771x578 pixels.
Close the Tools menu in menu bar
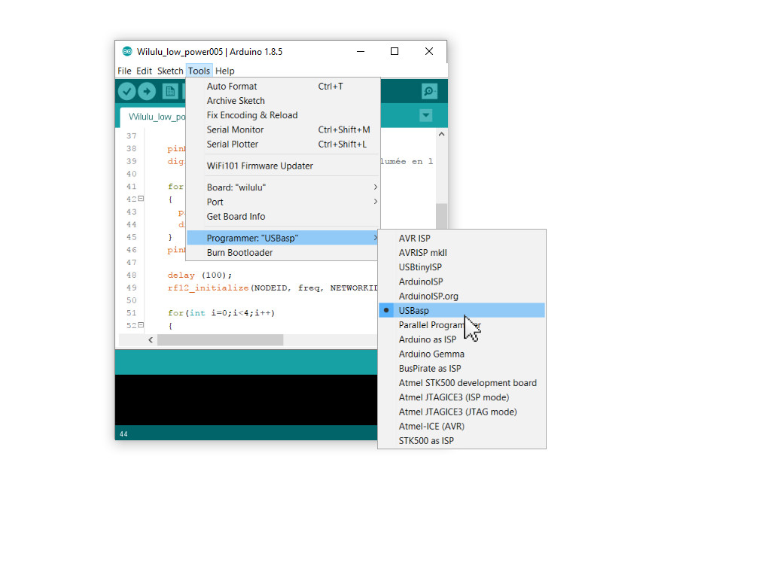[199, 71]
